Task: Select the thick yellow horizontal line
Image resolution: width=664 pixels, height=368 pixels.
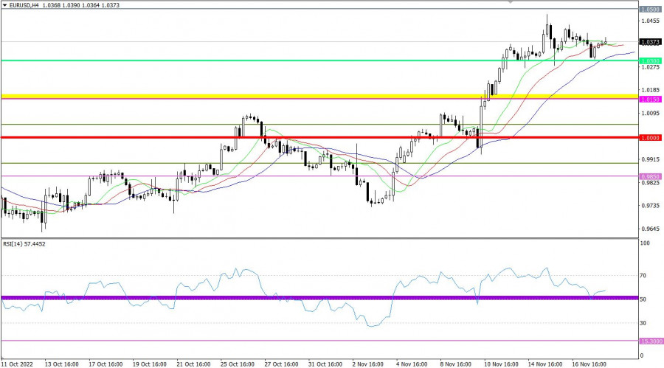Action: (295, 96)
